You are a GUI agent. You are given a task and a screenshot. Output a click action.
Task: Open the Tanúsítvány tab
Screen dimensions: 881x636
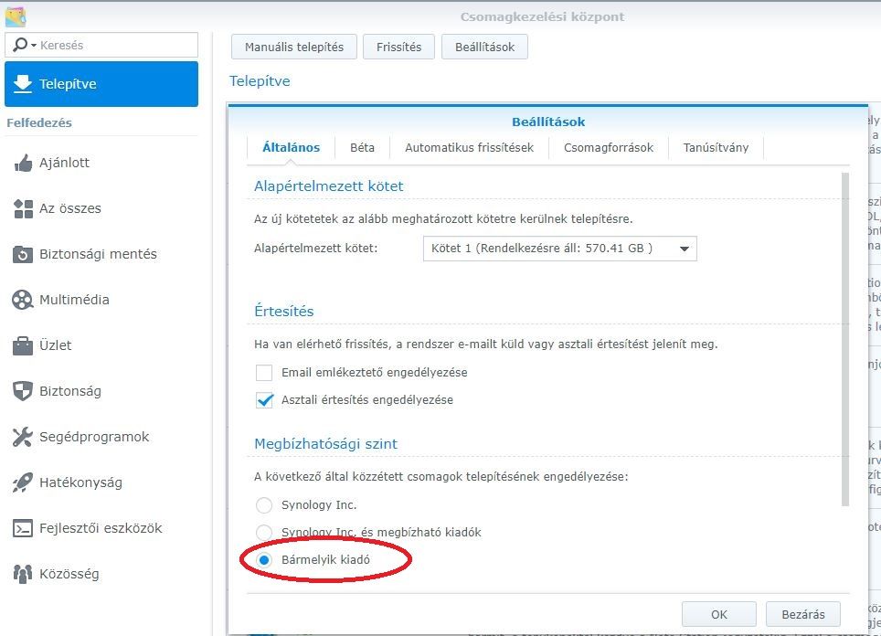(x=716, y=148)
